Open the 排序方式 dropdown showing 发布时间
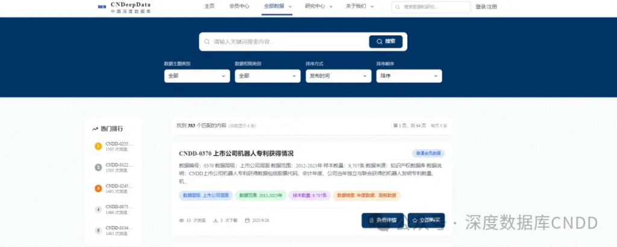This screenshot has width=617, height=247. pyautogui.click(x=338, y=76)
